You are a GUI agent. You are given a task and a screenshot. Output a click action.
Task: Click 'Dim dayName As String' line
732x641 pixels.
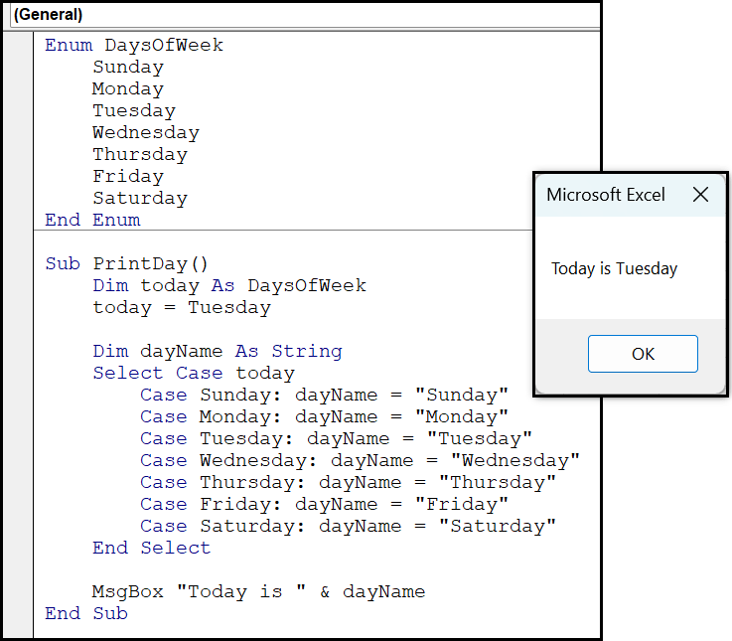pyautogui.click(x=218, y=351)
